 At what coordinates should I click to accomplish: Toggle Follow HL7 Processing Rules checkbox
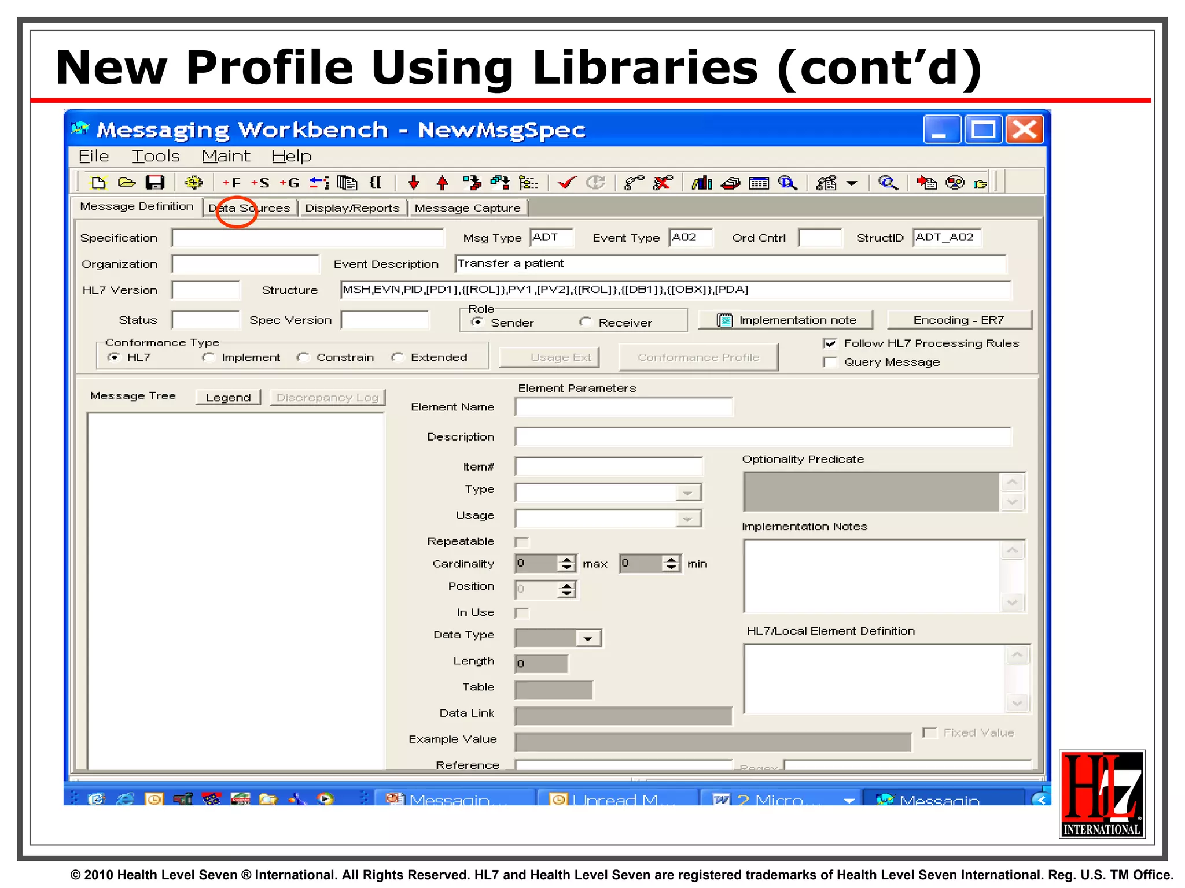click(x=830, y=343)
